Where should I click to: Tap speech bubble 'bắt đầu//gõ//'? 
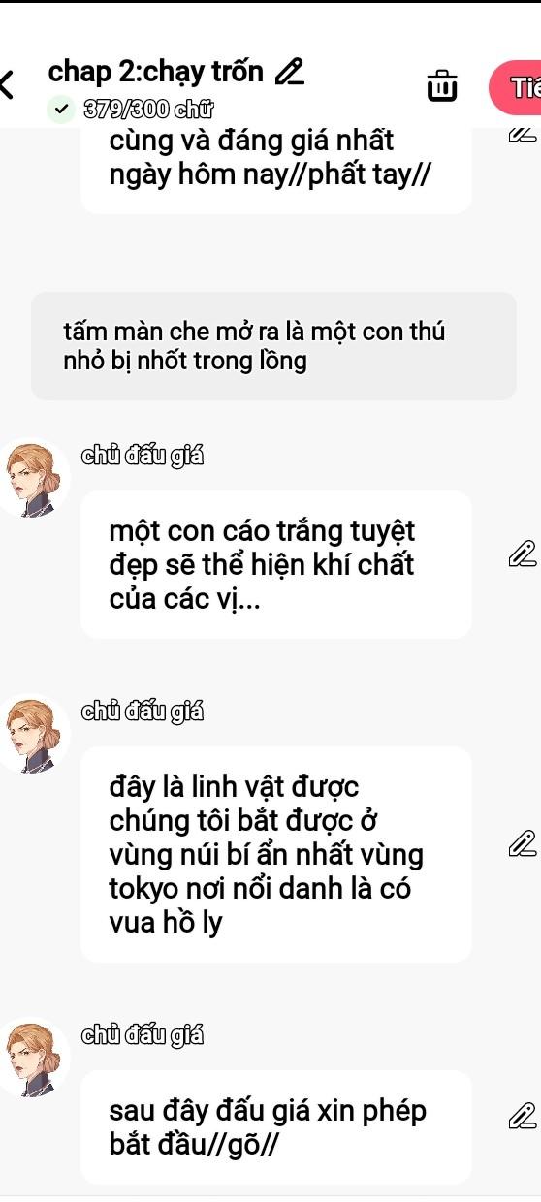[x=276, y=1126]
